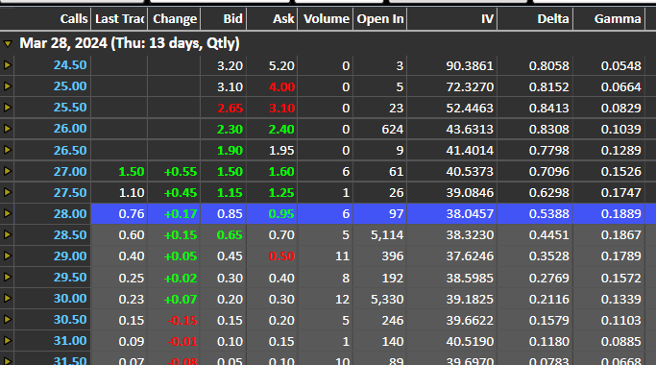Expand the 26.00 strike row arrow
Image resolution: width=656 pixels, height=365 pixels.
click(7, 129)
